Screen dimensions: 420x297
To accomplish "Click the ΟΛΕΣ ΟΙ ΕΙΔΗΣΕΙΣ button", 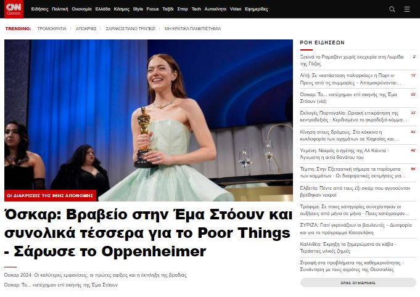I will coord(358,283).
